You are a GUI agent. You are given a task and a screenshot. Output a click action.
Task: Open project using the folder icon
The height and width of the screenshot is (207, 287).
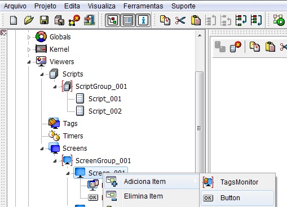coord(29,20)
